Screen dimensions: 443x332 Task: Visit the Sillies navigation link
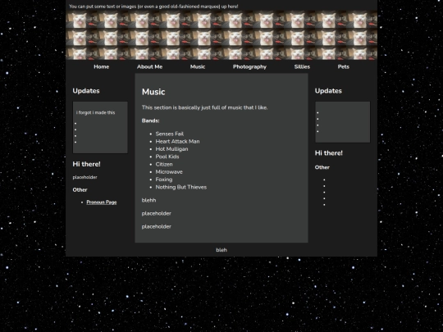pyautogui.click(x=302, y=67)
